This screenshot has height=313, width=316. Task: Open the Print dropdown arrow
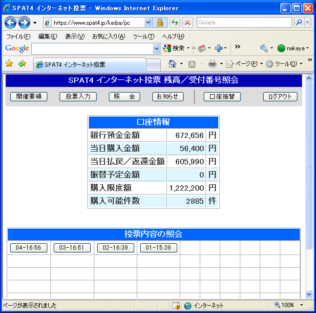click(221, 64)
